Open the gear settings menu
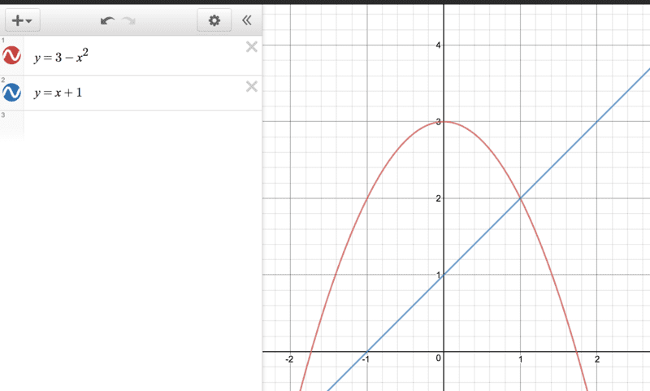The image size is (650, 391). [214, 20]
